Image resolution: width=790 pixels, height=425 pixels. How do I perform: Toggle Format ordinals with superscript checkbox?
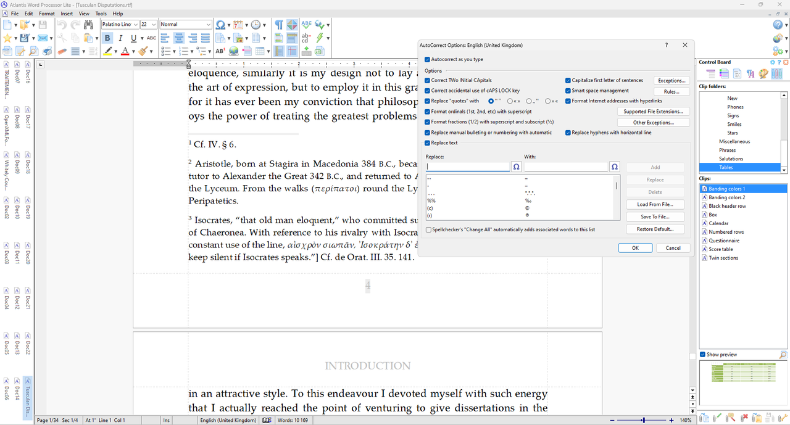427,112
